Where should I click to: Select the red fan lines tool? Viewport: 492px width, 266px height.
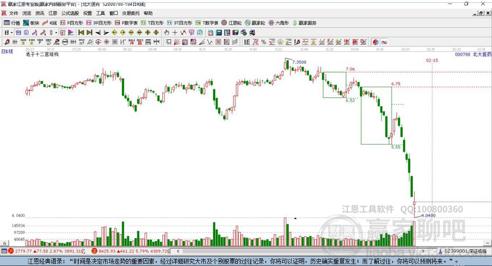click(177, 42)
